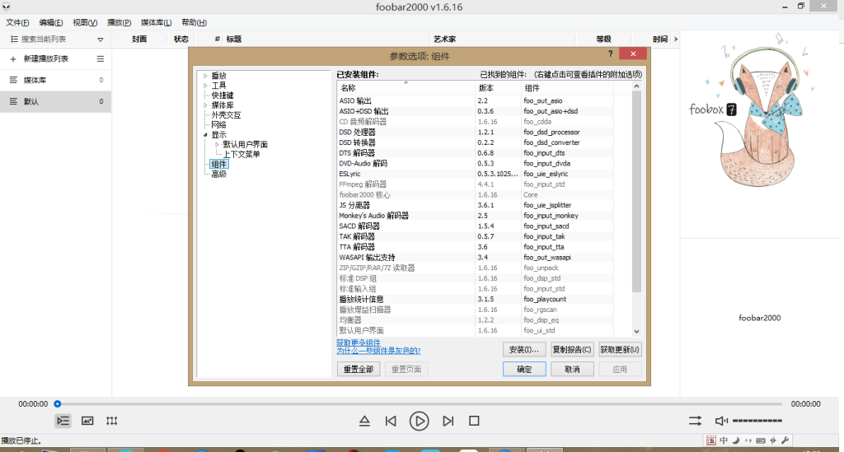The width and height of the screenshot is (844, 452).
Task: Open the 帮助(H) menu
Action: pyautogui.click(x=194, y=22)
